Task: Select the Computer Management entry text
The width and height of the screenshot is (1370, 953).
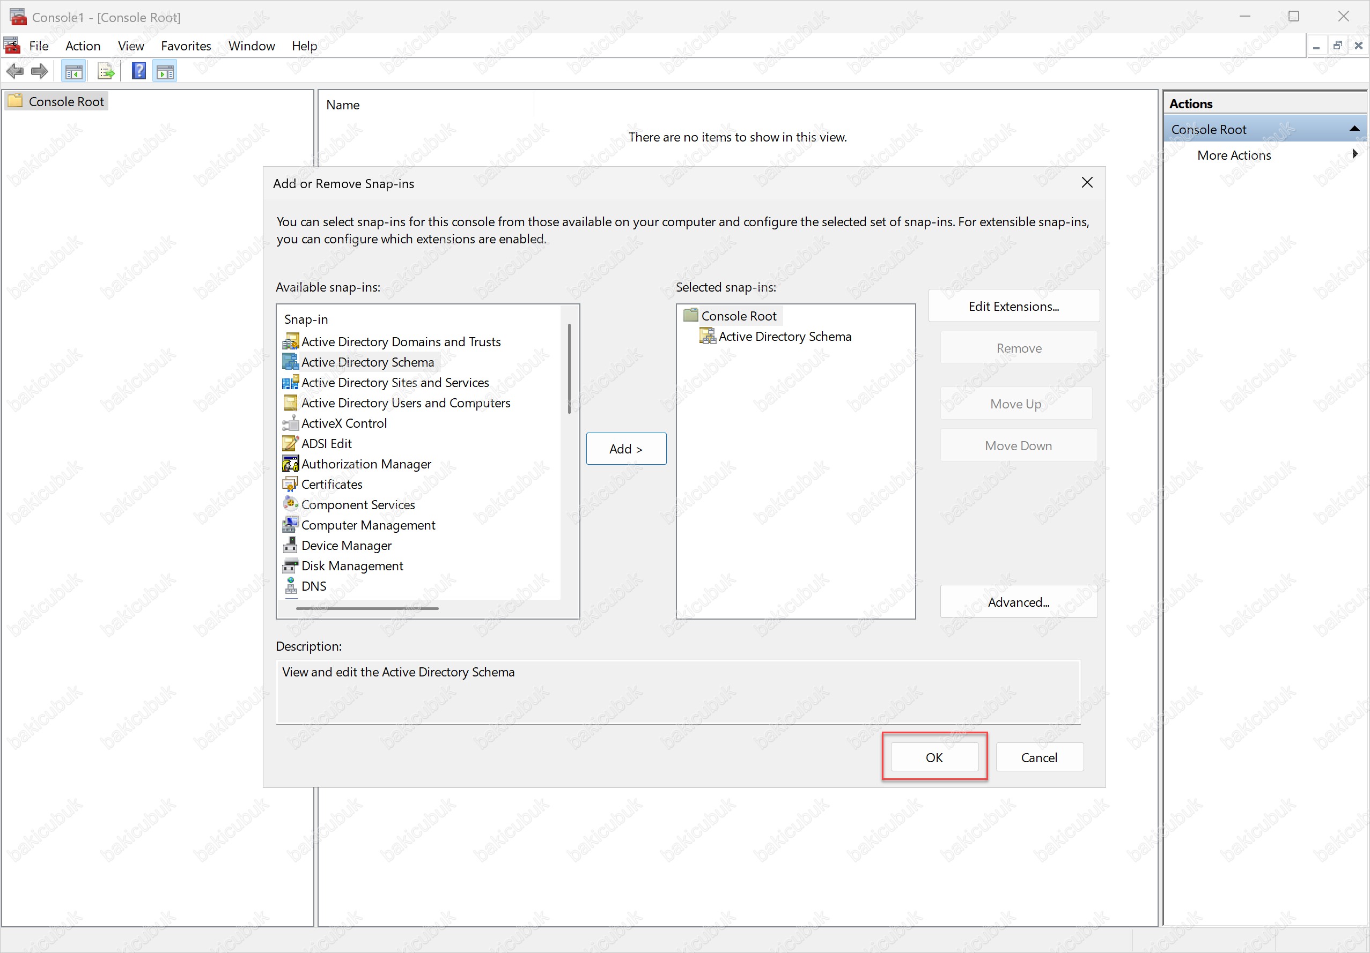Action: [368, 525]
